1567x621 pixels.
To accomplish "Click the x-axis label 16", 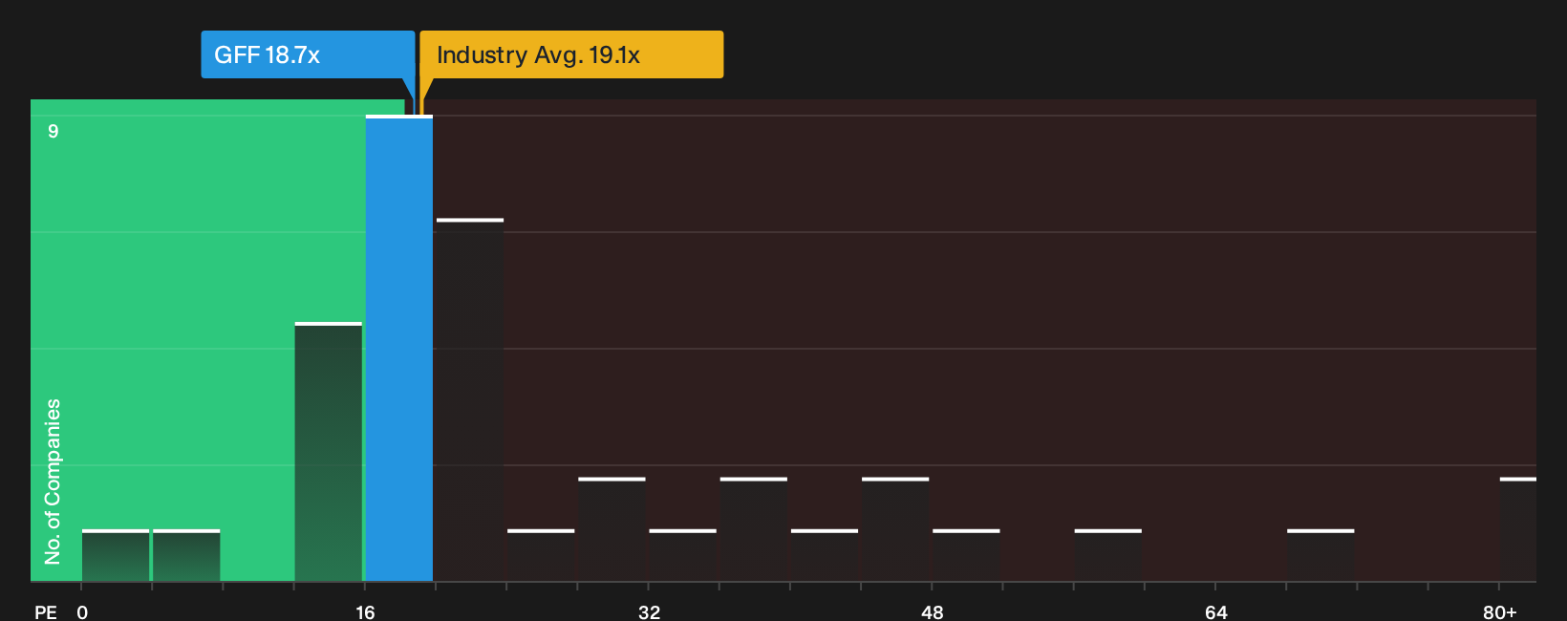I will [x=365, y=611].
